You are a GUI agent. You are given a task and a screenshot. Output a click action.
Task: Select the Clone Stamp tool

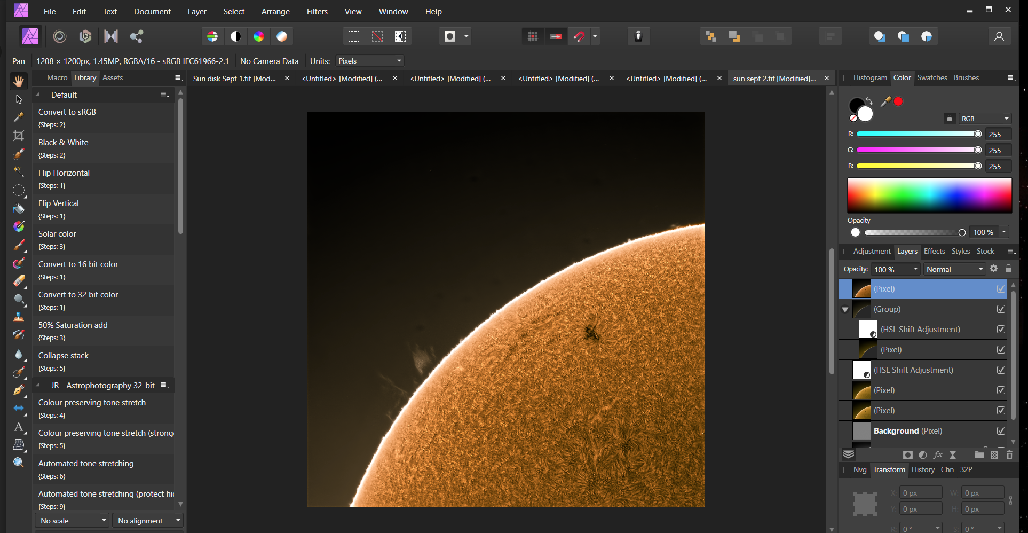click(x=19, y=317)
